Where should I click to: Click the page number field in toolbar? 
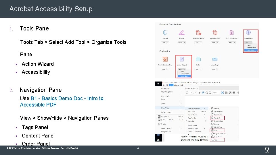pos(191,93)
